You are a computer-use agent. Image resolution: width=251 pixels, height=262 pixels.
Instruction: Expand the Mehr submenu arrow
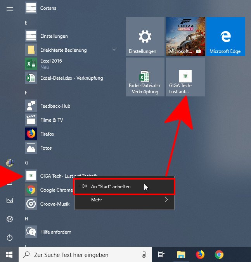click(x=166, y=199)
